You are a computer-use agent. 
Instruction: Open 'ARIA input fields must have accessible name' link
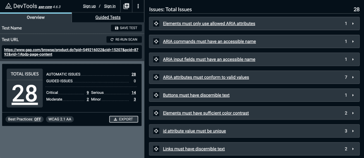tap(209, 59)
